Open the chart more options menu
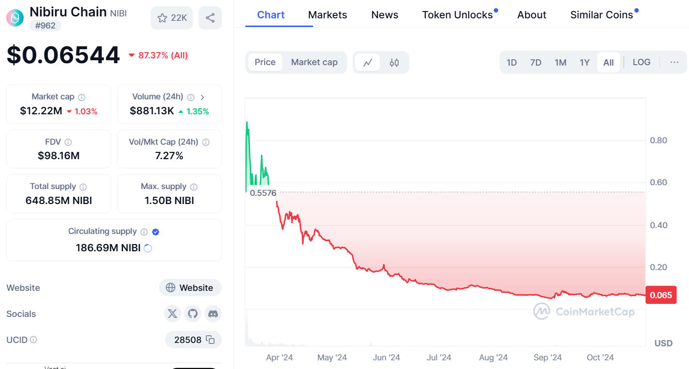 [675, 62]
